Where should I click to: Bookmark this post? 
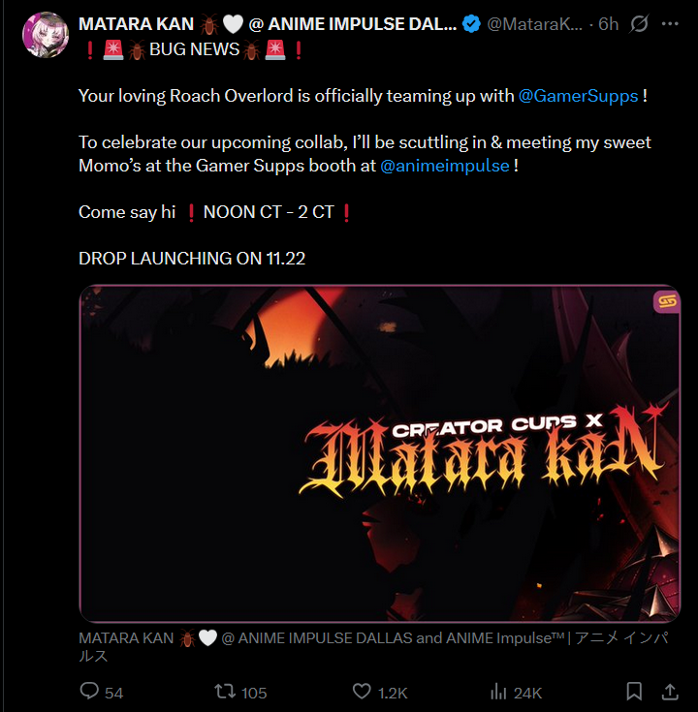(x=634, y=692)
